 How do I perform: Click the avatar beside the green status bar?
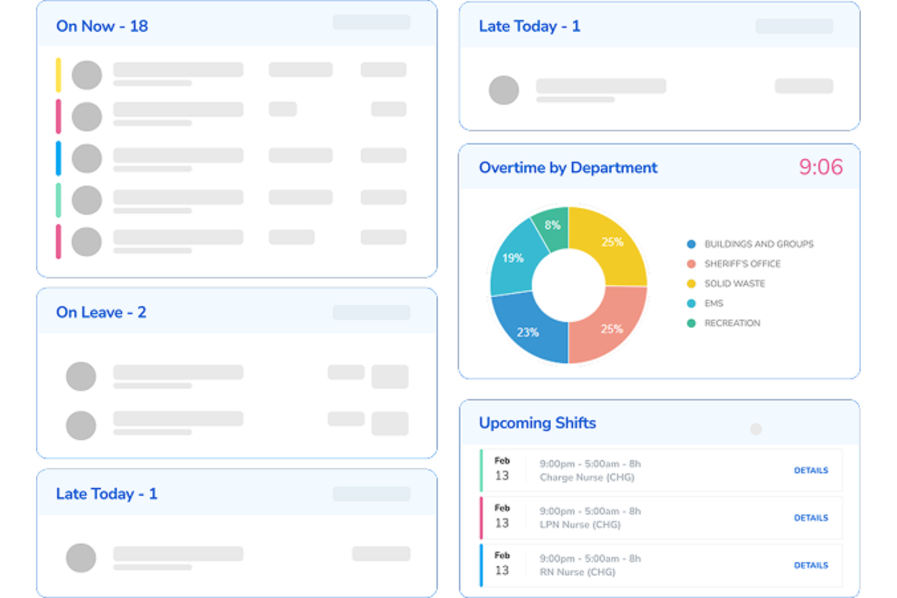coord(87,200)
